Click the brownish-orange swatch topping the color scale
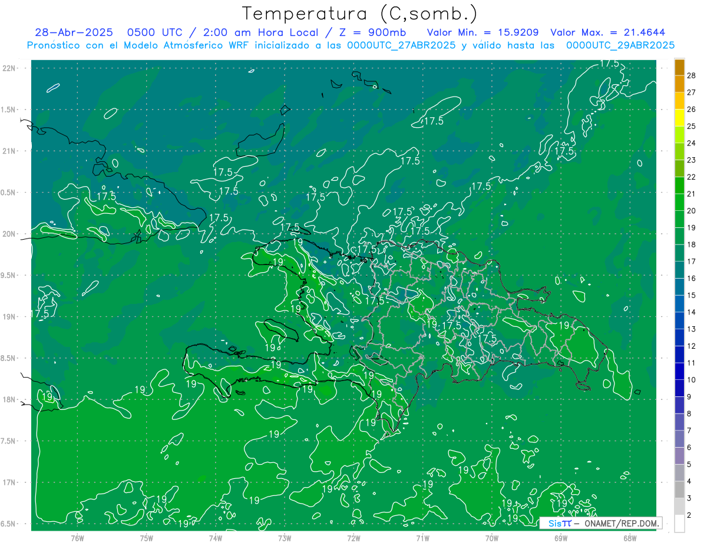707x546 pixels. [679, 67]
